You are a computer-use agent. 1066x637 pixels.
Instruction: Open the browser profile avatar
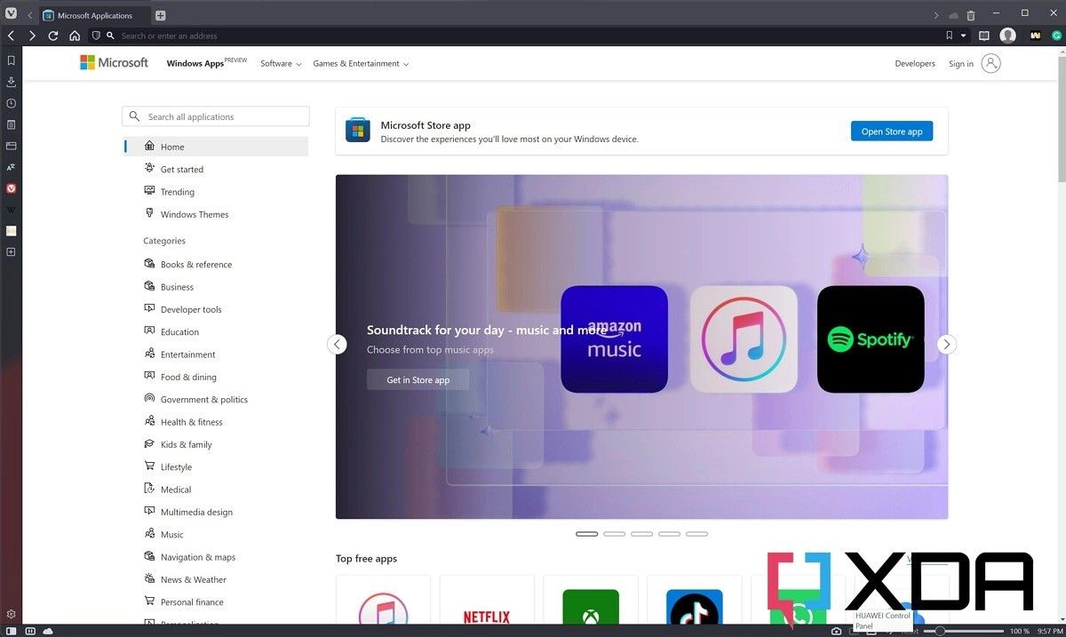(x=1007, y=36)
